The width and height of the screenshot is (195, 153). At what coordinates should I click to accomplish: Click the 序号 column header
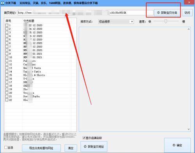tap(8, 21)
